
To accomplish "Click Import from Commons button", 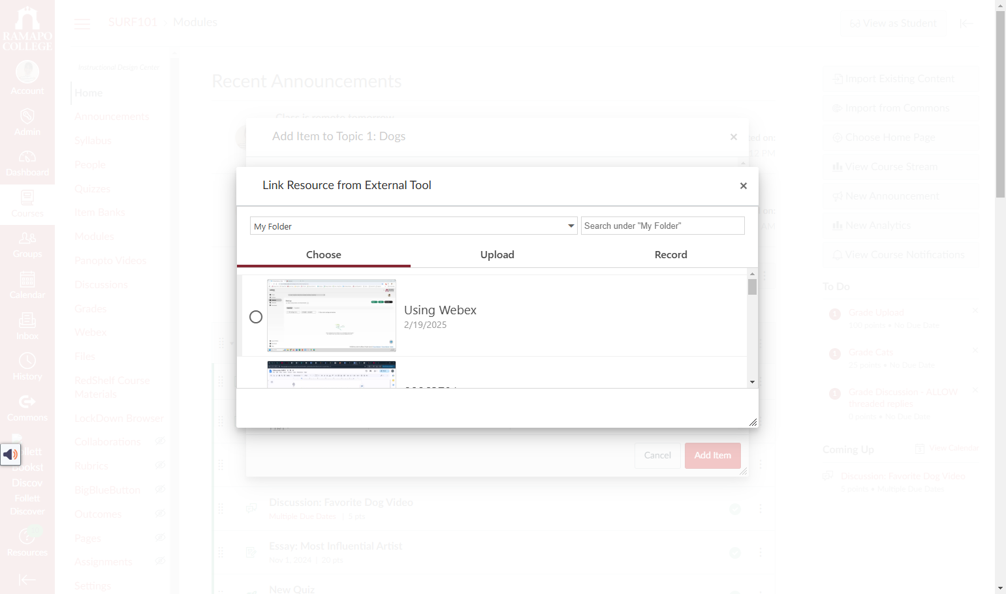I will [900, 108].
